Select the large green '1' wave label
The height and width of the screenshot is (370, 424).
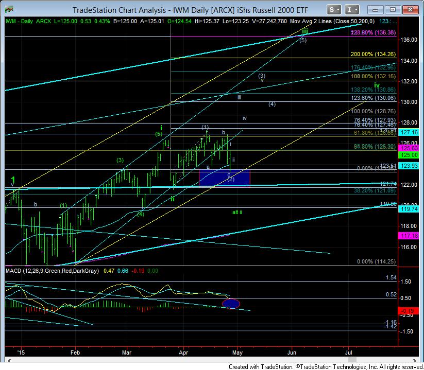coord(13,180)
